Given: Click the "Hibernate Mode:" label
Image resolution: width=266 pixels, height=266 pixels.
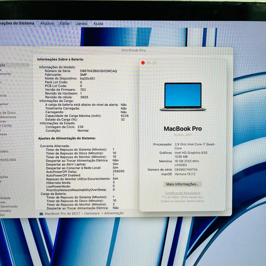Looking at the screenshot, I should tap(59, 183).
